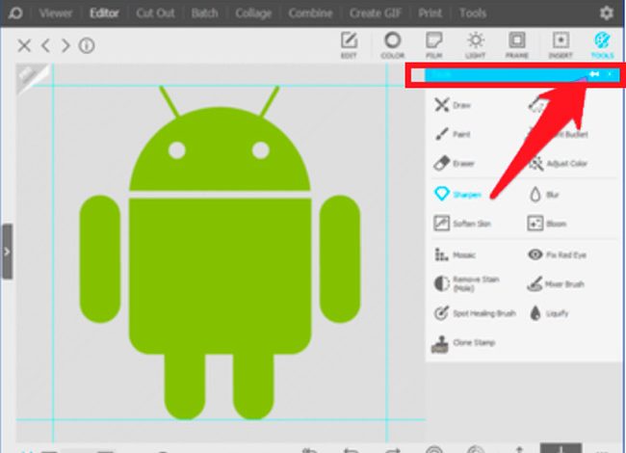Open the Batch tab
The image size is (626, 453).
coord(204,13)
